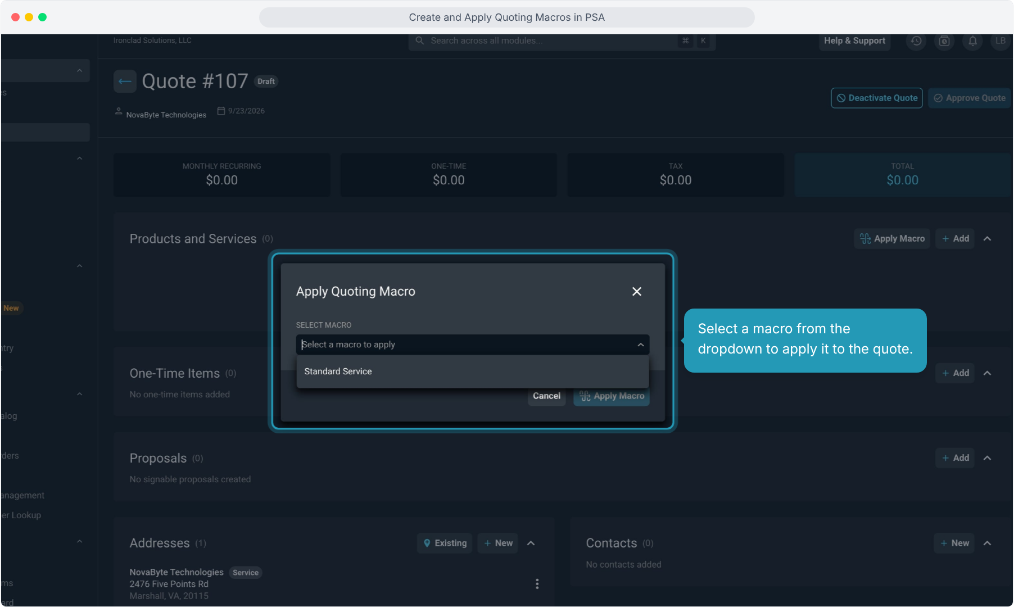Click the Monthly Recurring $0.00 card
This screenshot has height=607, width=1014.
222,174
